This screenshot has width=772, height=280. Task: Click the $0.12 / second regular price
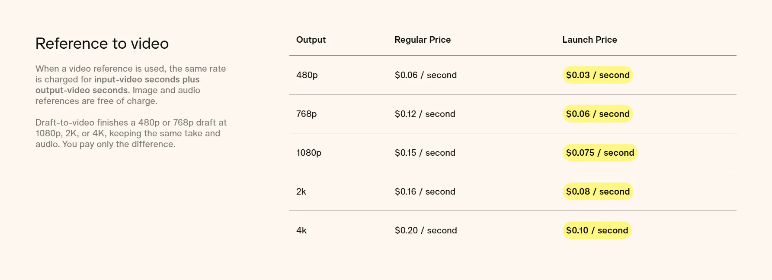tap(425, 114)
